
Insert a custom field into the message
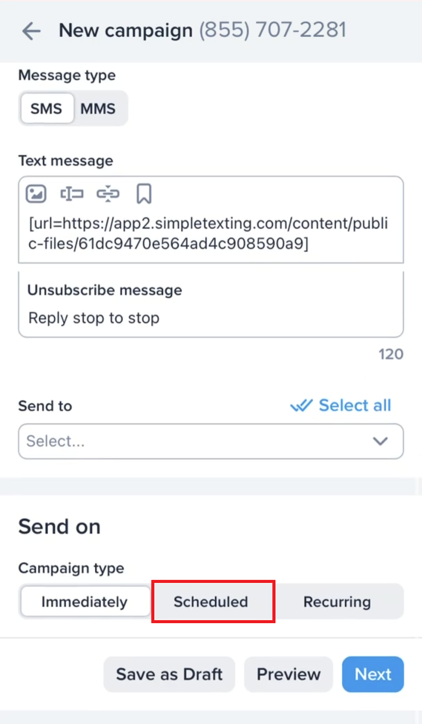tap(71, 194)
